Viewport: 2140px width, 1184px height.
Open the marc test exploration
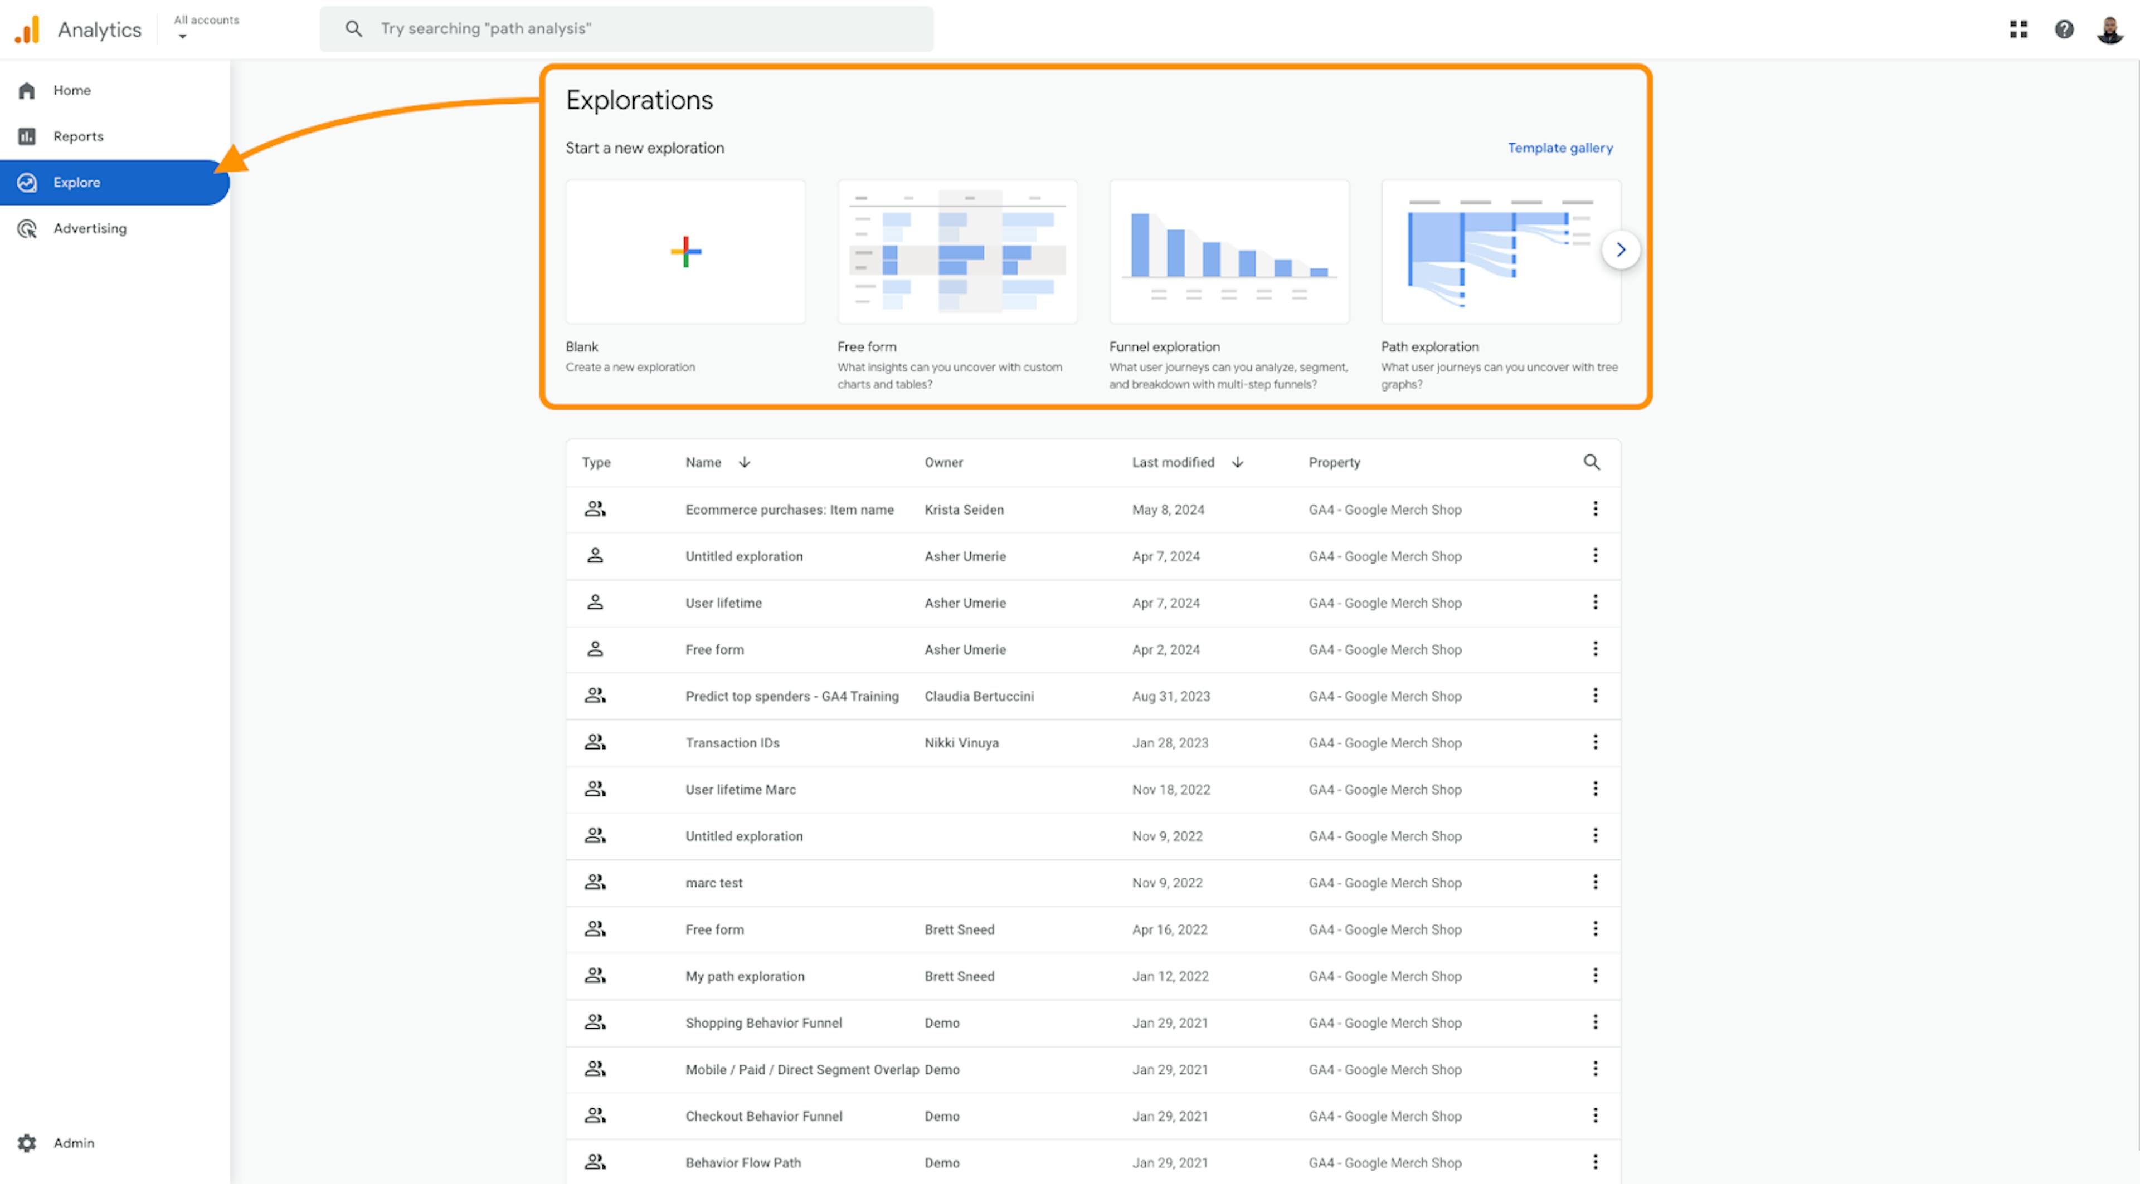pos(713,883)
